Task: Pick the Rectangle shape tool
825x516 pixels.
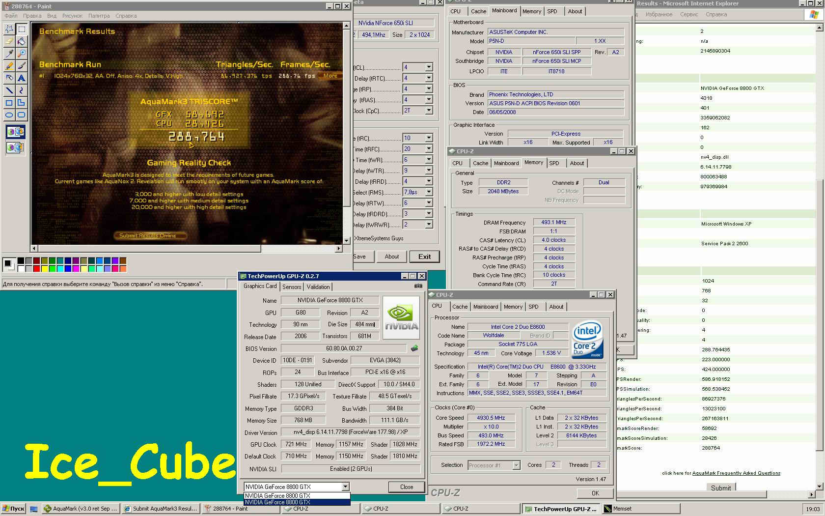Action: pyautogui.click(x=9, y=103)
